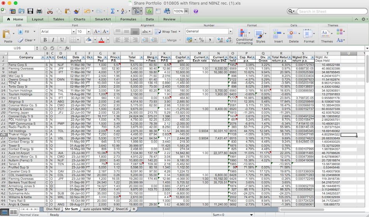The image size is (369, 217).
Task: Sort A to Z icon
Action: tap(123, 11)
